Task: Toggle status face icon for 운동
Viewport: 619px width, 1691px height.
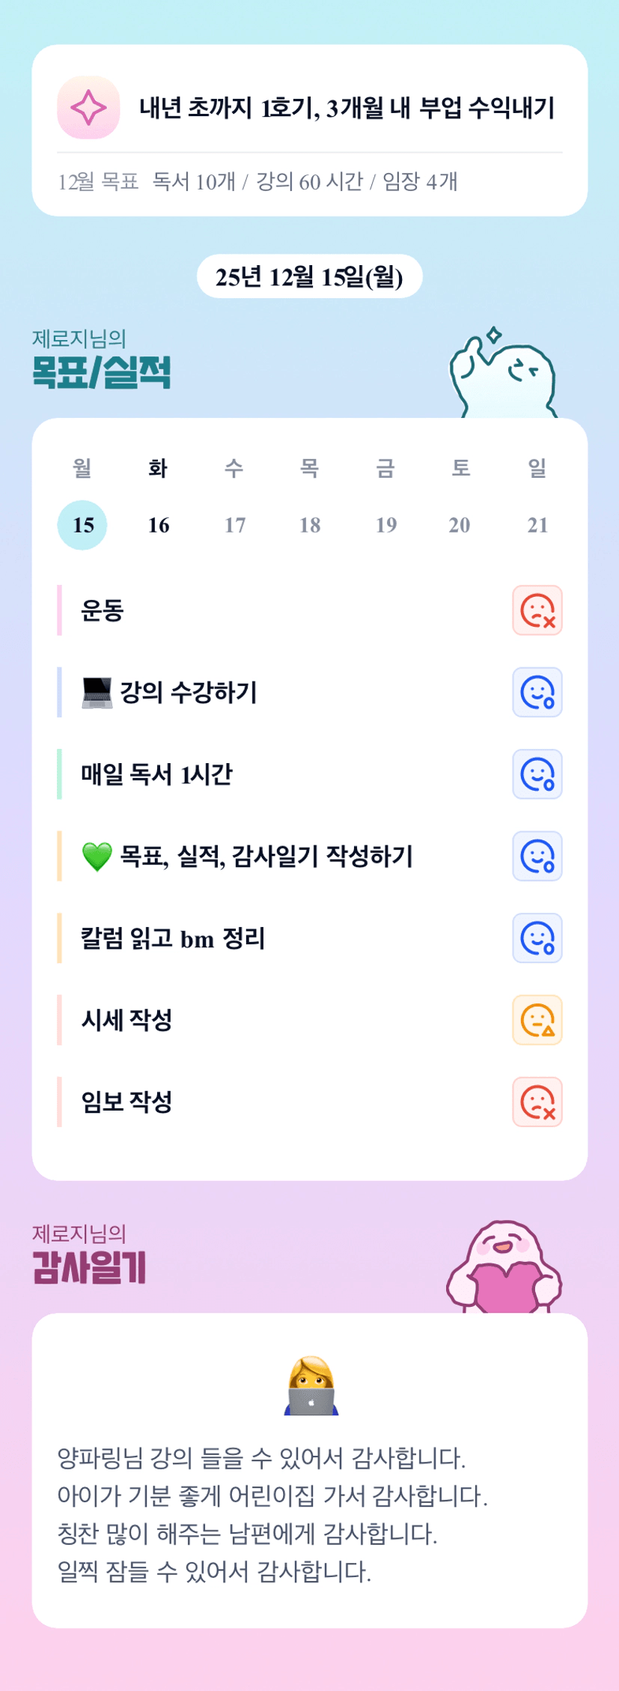Action: (x=537, y=610)
